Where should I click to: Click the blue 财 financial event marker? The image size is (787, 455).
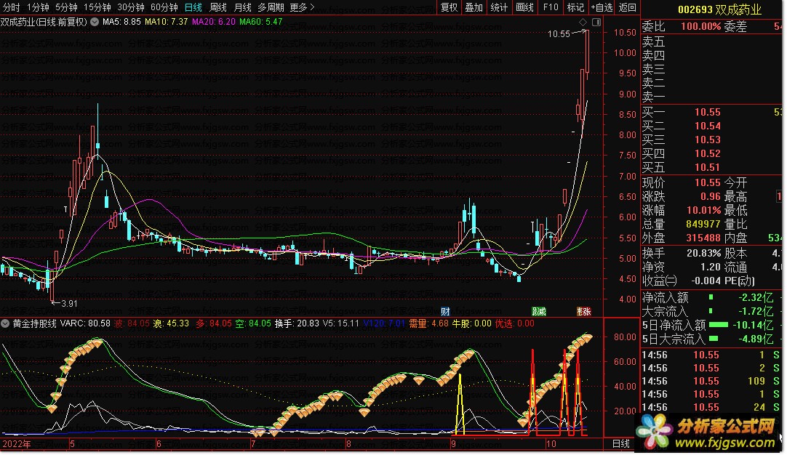(x=444, y=312)
